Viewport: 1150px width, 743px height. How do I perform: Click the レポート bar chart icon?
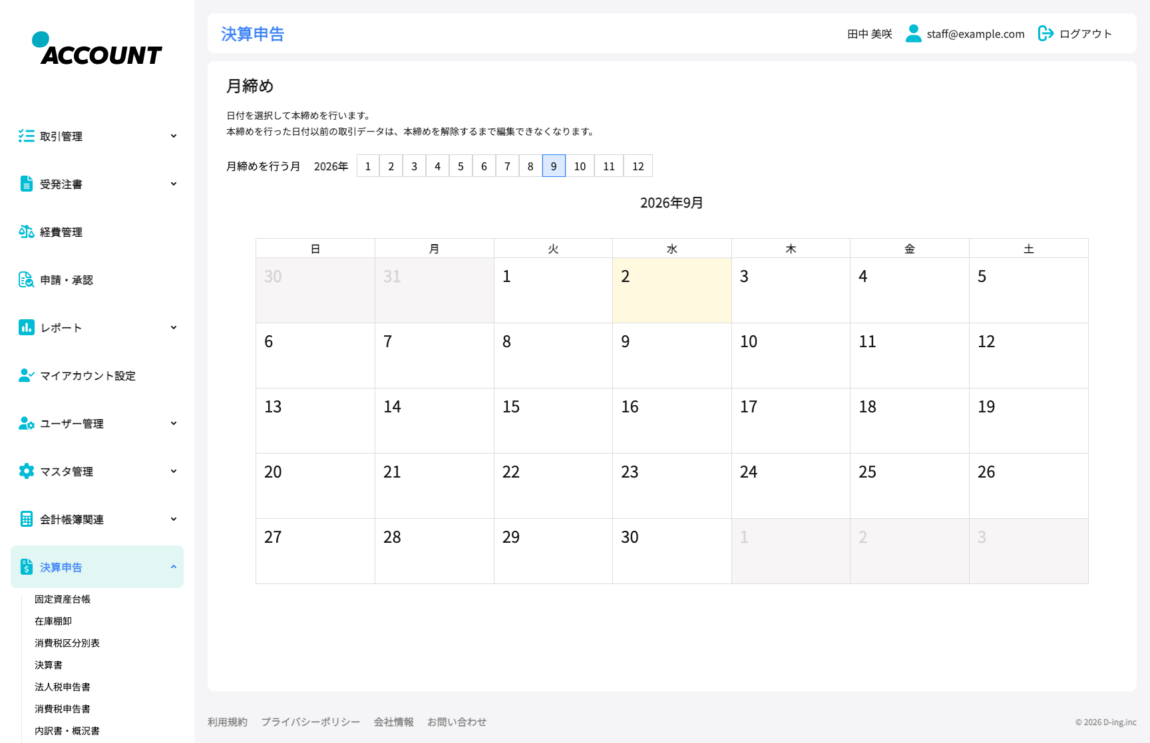tap(27, 328)
